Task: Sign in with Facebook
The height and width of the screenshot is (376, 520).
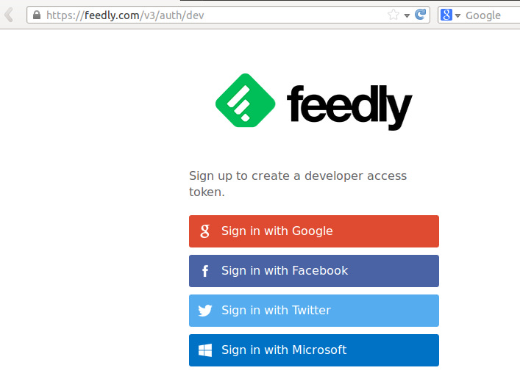Action: 314,271
